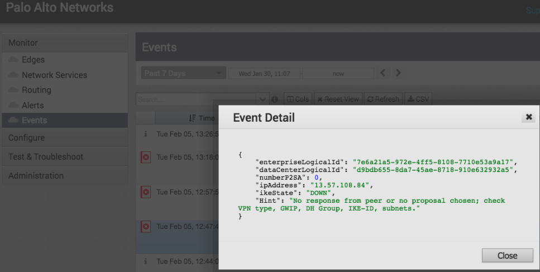Collapse the Monitor section header
The image size is (540, 272).
tap(65, 42)
